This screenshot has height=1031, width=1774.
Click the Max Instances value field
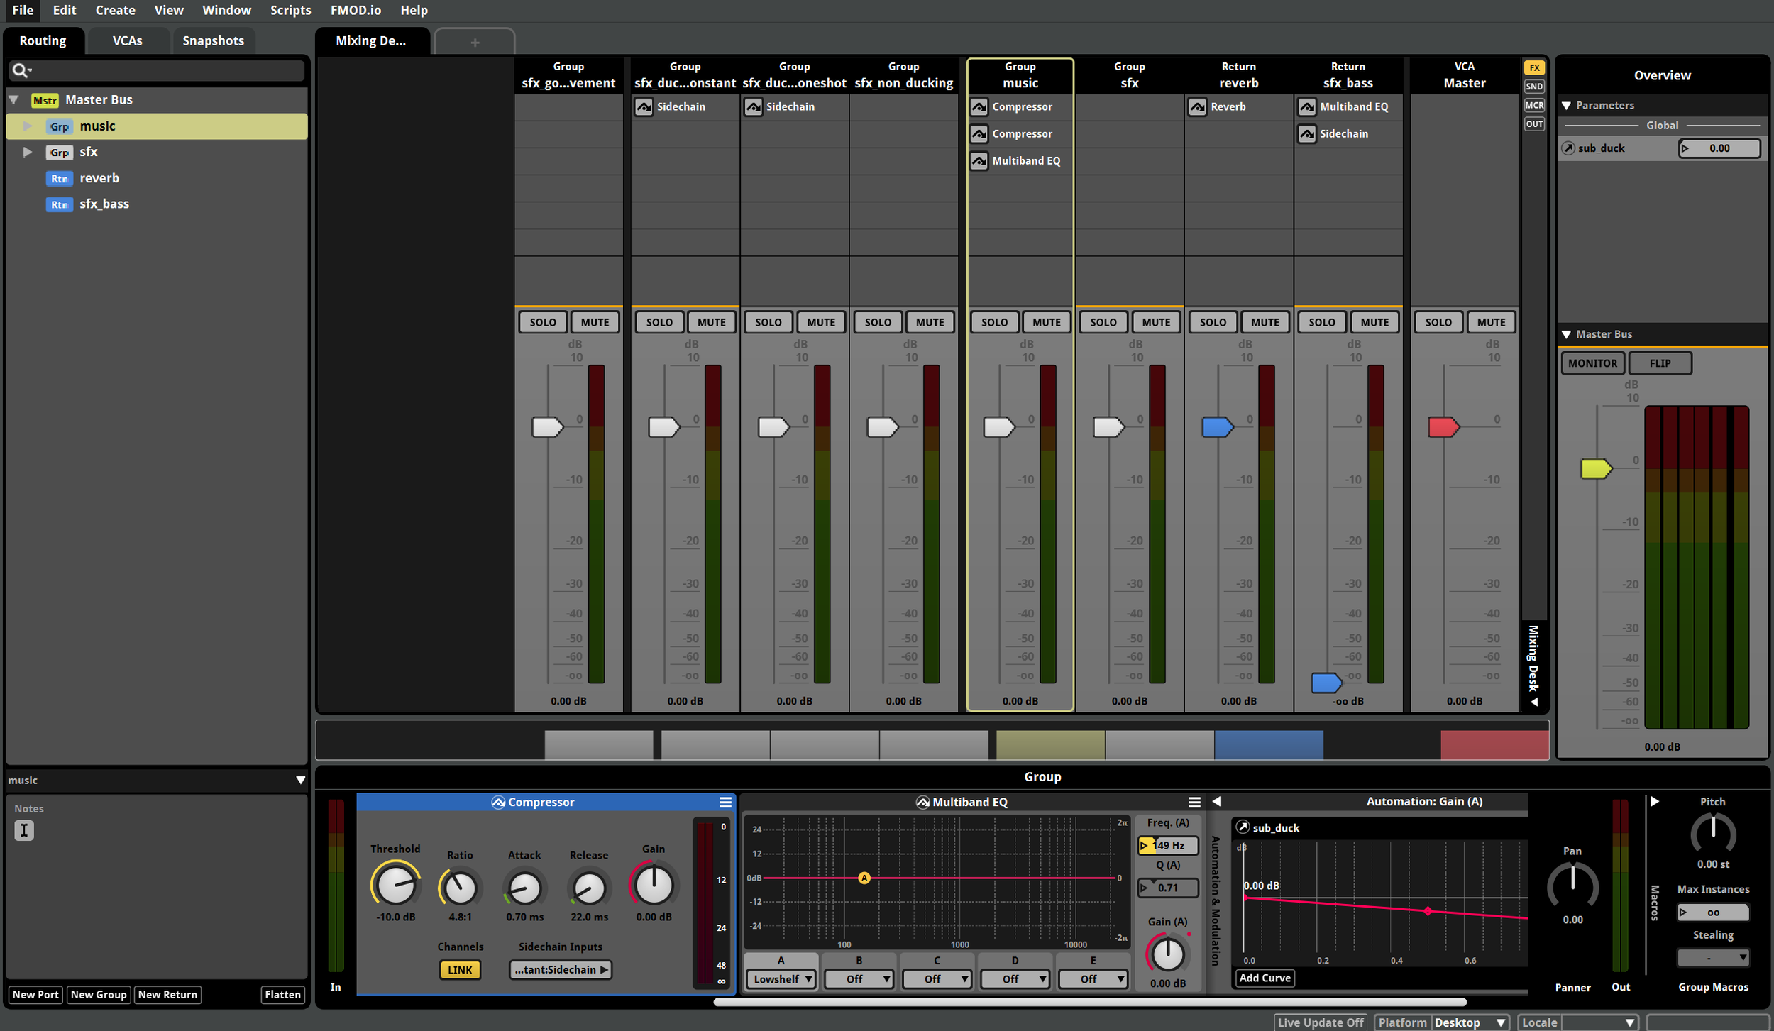1712,913
